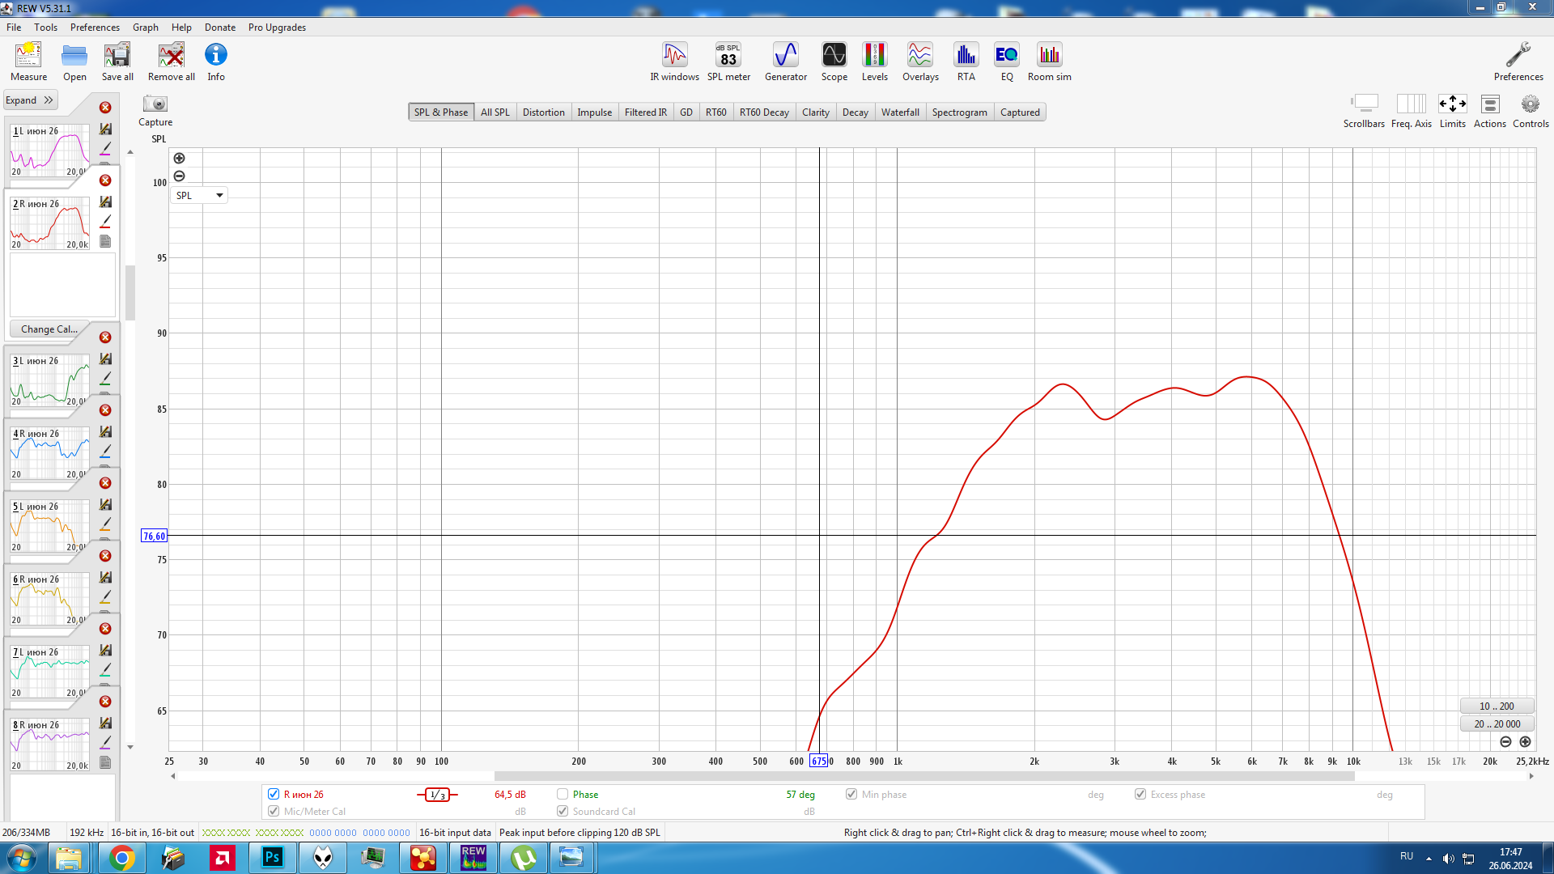
Task: Uncheck the R июн 26 trace checkbox
Action: tap(274, 794)
